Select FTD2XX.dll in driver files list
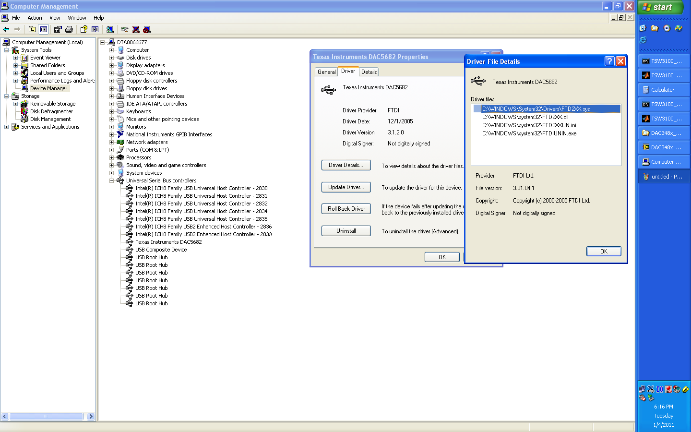This screenshot has height=432, width=691. pyautogui.click(x=525, y=117)
